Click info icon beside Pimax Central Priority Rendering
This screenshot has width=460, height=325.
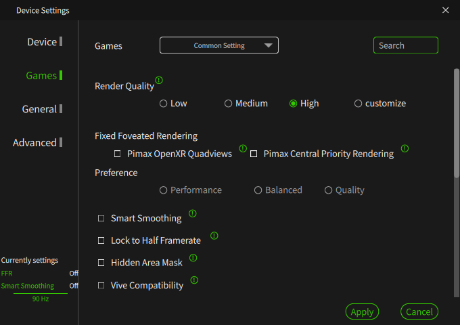point(405,148)
